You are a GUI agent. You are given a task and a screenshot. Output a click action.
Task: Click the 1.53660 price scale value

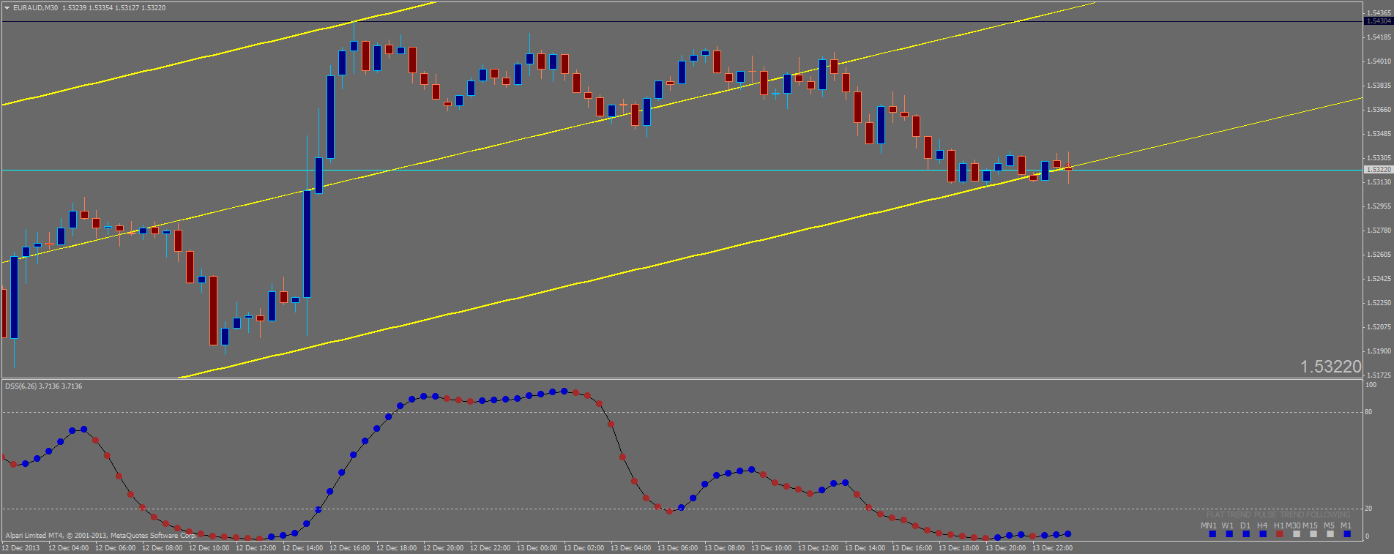tap(1379, 110)
